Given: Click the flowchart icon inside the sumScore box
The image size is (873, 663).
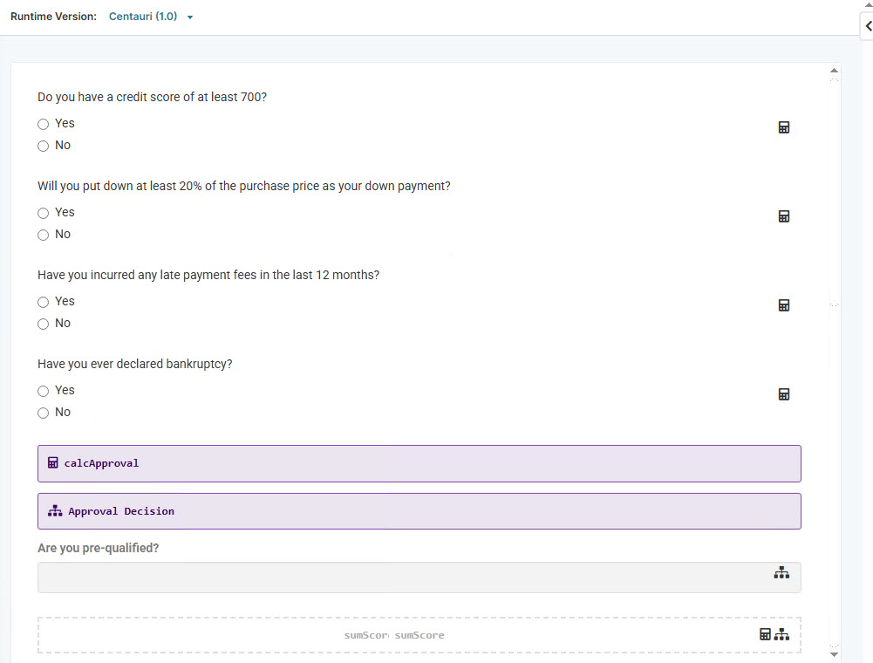Looking at the screenshot, I should (781, 634).
